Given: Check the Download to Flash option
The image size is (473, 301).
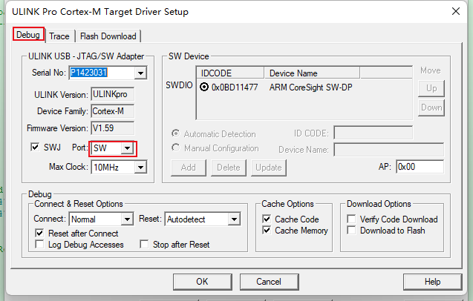Looking at the screenshot, I should [353, 231].
